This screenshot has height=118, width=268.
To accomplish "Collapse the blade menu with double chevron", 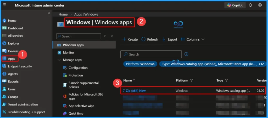I will (112, 36).
